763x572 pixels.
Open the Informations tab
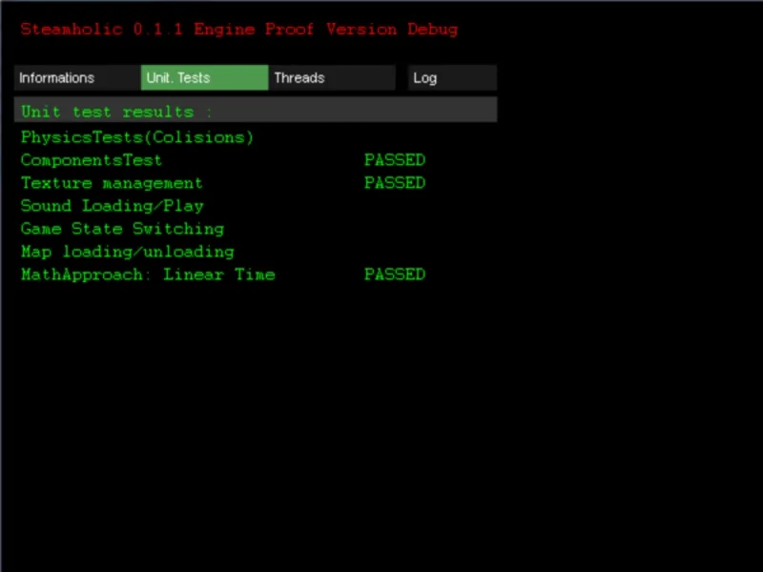pyautogui.click(x=77, y=78)
